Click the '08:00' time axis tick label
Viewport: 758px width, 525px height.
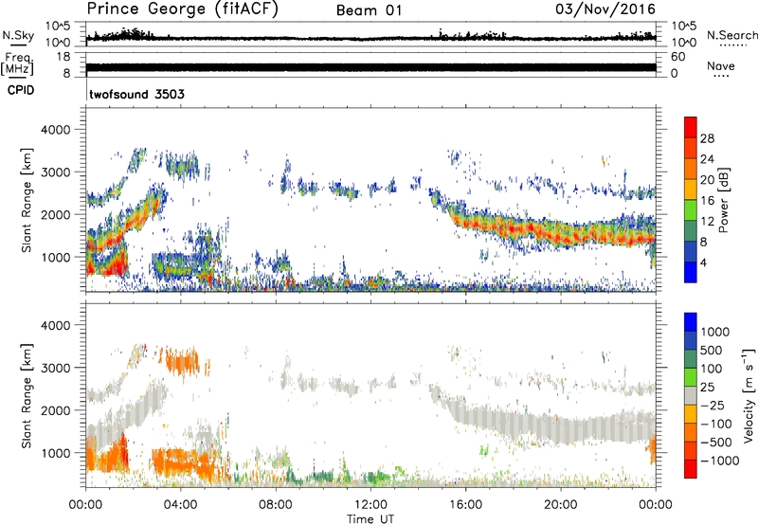coord(276,505)
